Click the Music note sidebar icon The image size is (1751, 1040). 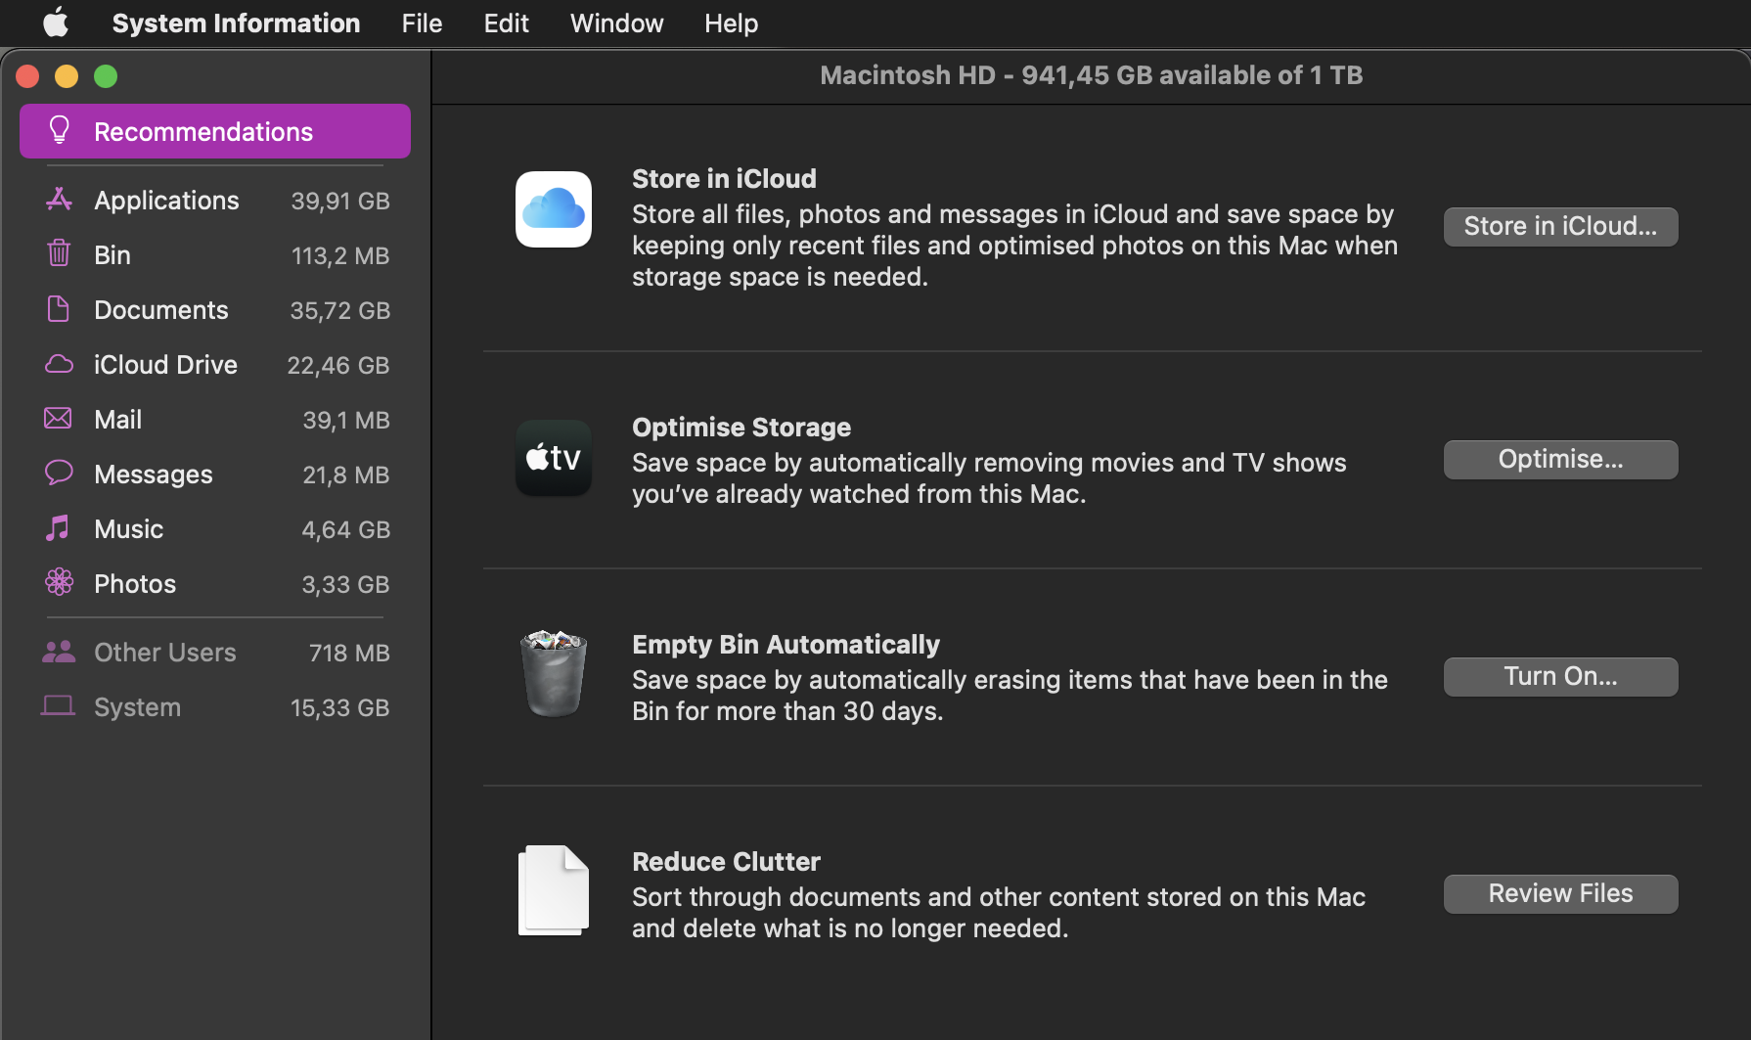[59, 528]
